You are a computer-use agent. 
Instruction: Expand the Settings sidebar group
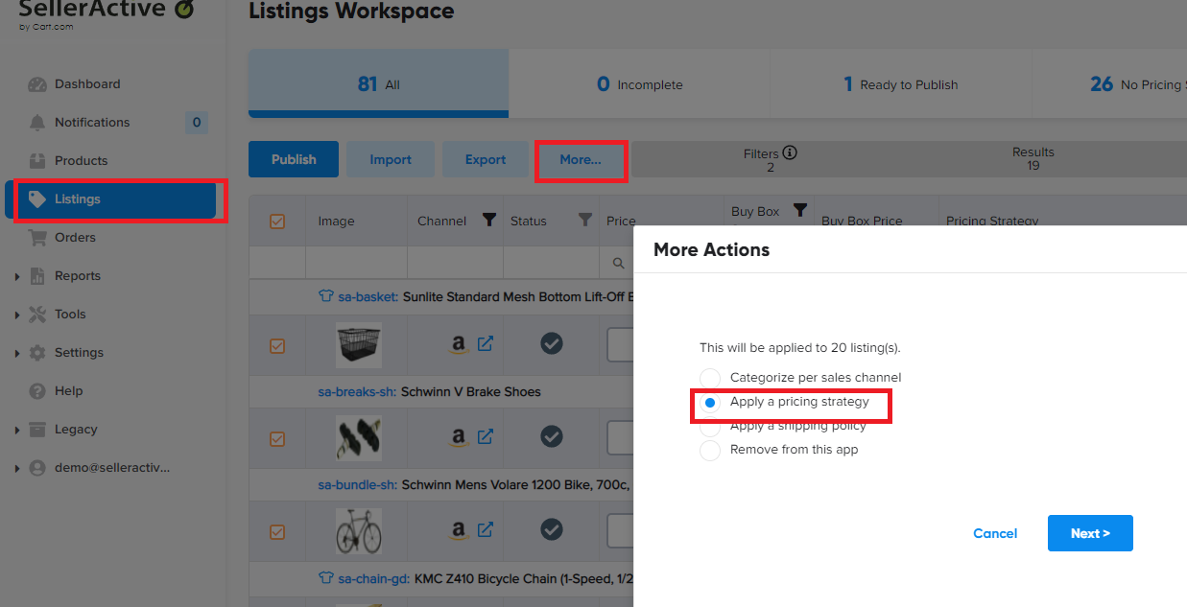coord(17,353)
